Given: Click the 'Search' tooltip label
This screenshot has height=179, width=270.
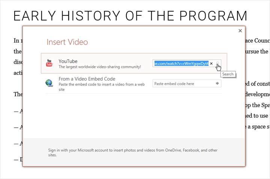Looking at the screenshot, I should coord(228,74).
